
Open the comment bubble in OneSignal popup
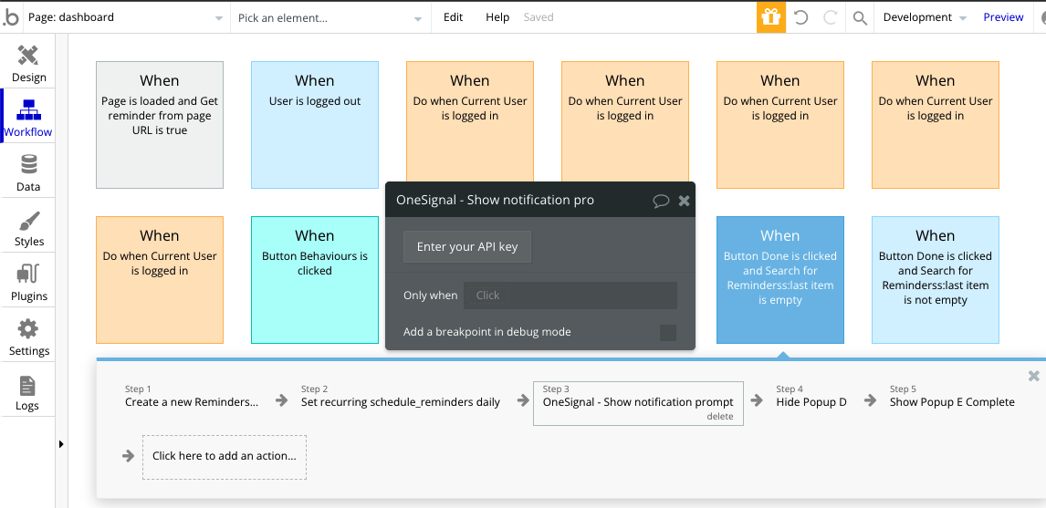pos(661,201)
